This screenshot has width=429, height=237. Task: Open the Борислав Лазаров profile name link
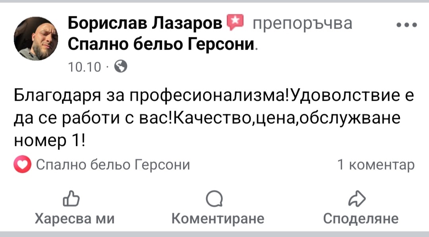click(x=145, y=23)
